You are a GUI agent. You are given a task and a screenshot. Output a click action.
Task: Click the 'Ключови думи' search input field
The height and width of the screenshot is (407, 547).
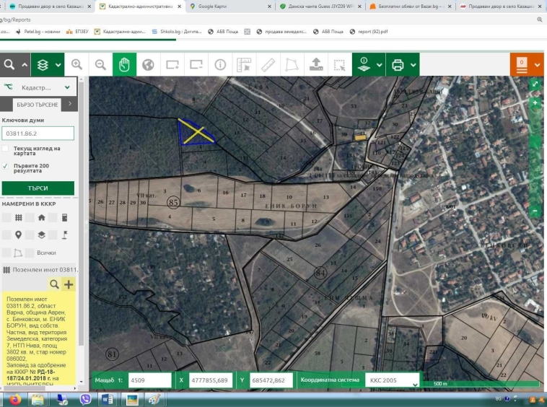click(38, 134)
